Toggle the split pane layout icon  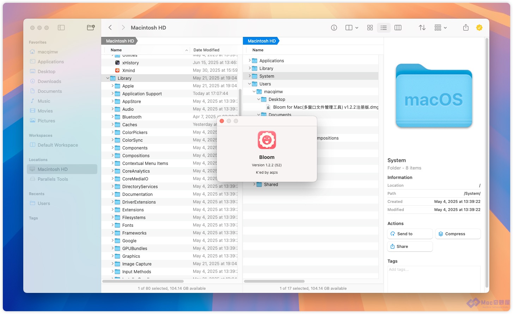tap(349, 28)
